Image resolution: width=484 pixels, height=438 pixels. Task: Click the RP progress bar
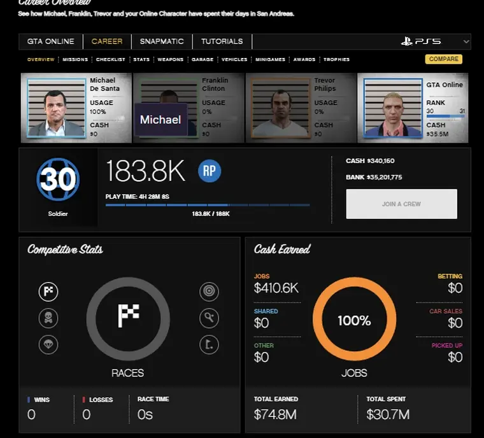208,205
